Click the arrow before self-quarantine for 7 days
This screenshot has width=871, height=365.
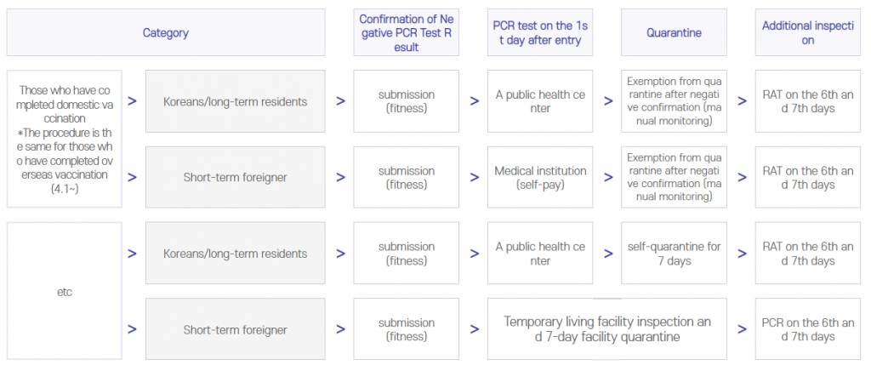click(x=608, y=254)
